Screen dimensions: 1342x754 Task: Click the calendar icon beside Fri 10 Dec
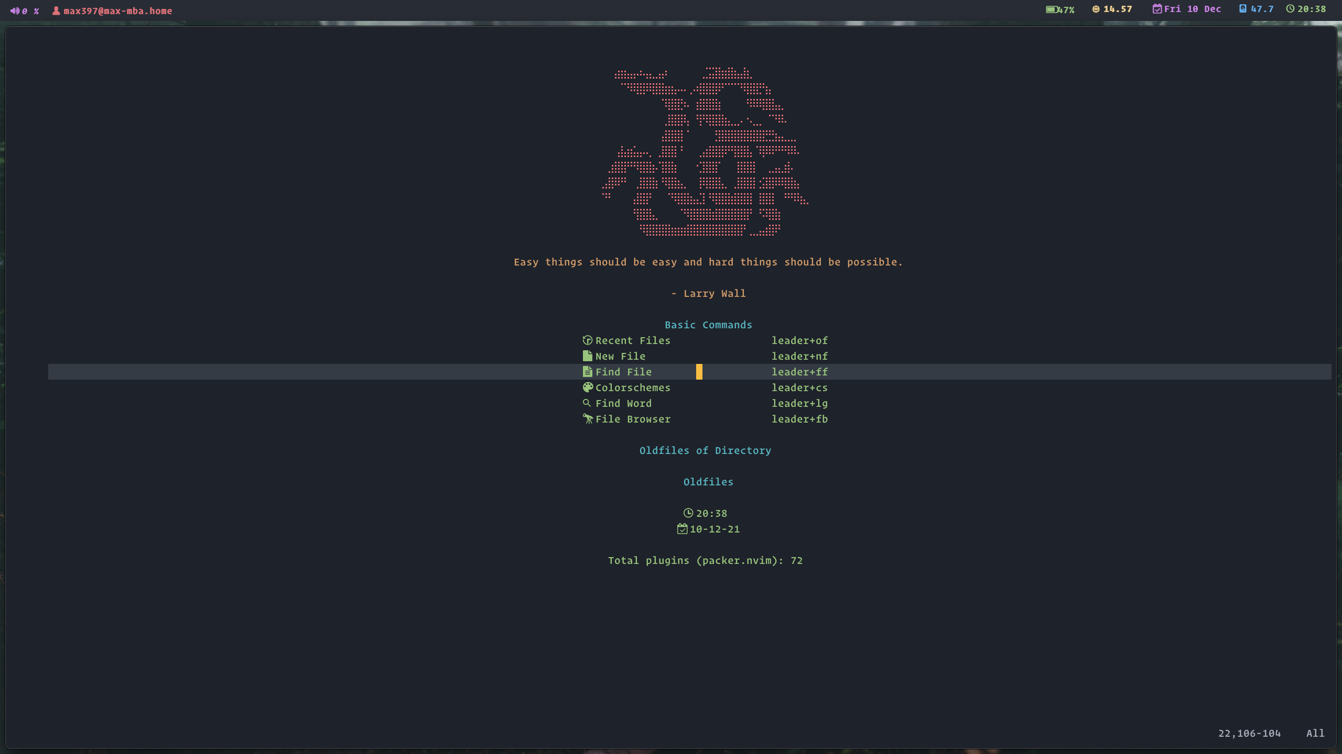click(1157, 9)
